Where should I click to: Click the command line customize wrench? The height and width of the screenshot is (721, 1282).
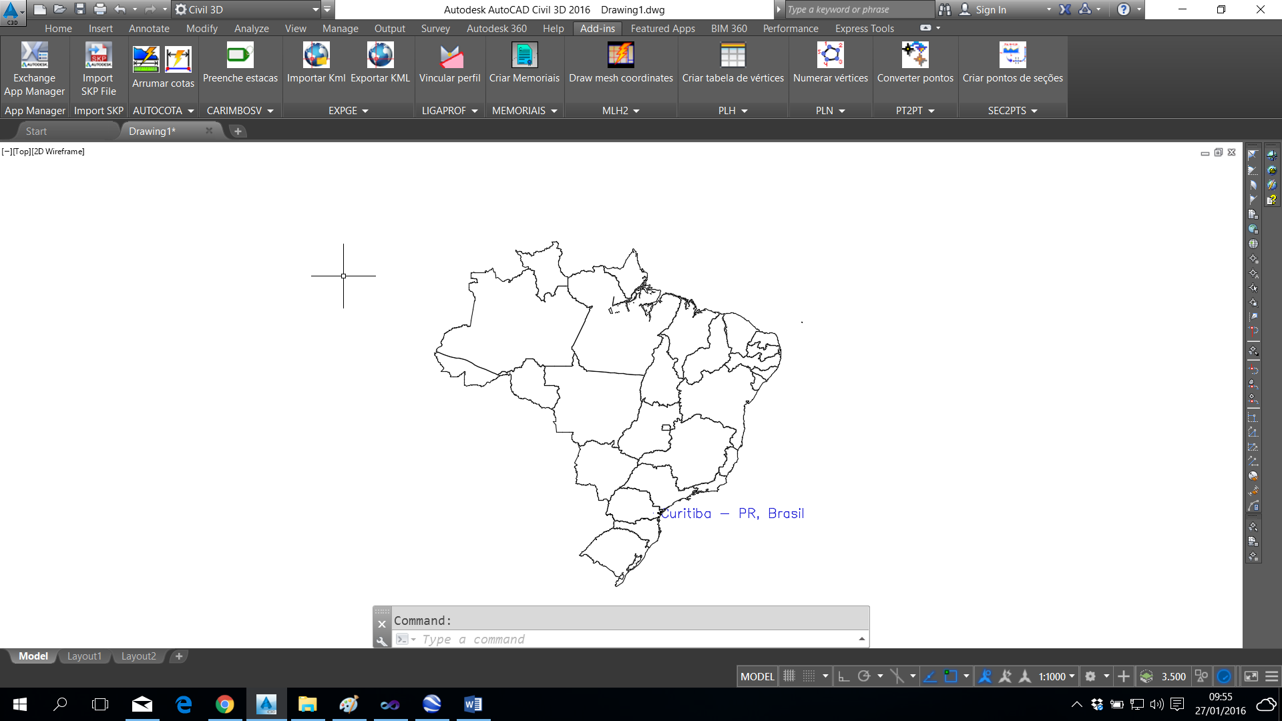point(382,641)
